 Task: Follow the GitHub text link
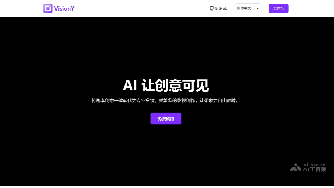point(221,8)
